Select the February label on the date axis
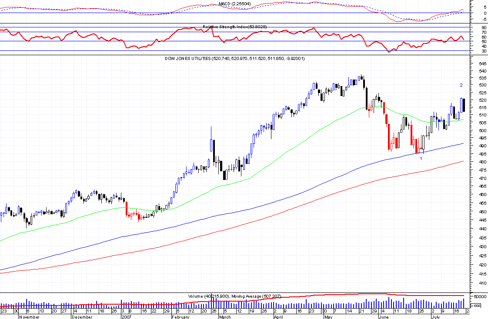Screen dimensions: 488x319 pyautogui.click(x=180, y=317)
